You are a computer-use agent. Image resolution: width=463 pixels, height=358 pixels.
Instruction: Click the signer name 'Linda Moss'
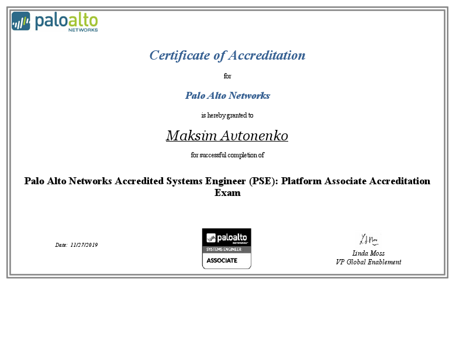pos(368,253)
